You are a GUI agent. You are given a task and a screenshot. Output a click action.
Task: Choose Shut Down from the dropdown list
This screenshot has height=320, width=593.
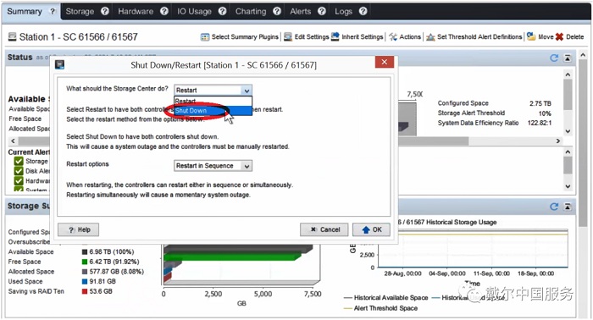pos(213,111)
